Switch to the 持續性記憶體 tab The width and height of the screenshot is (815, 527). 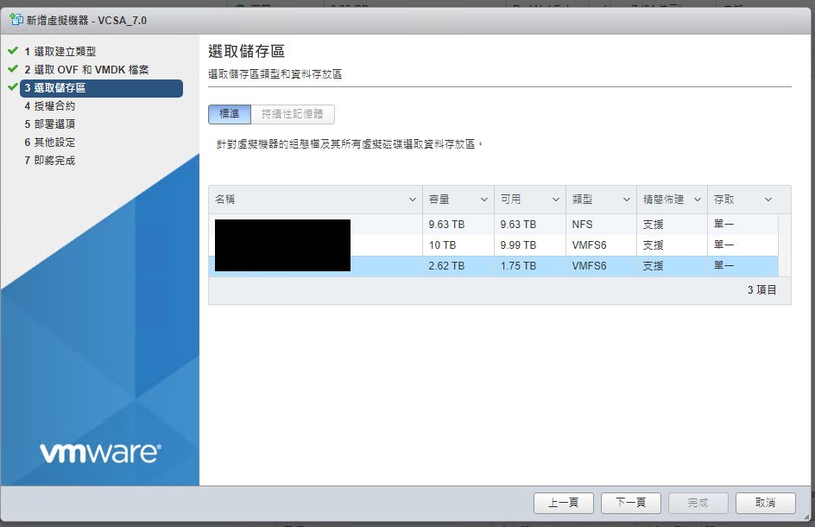(293, 114)
